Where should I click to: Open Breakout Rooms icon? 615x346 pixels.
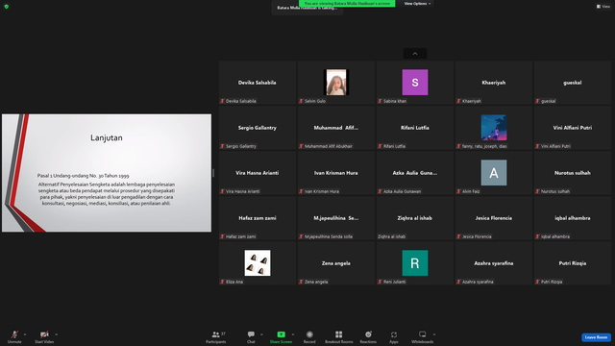(x=338, y=334)
